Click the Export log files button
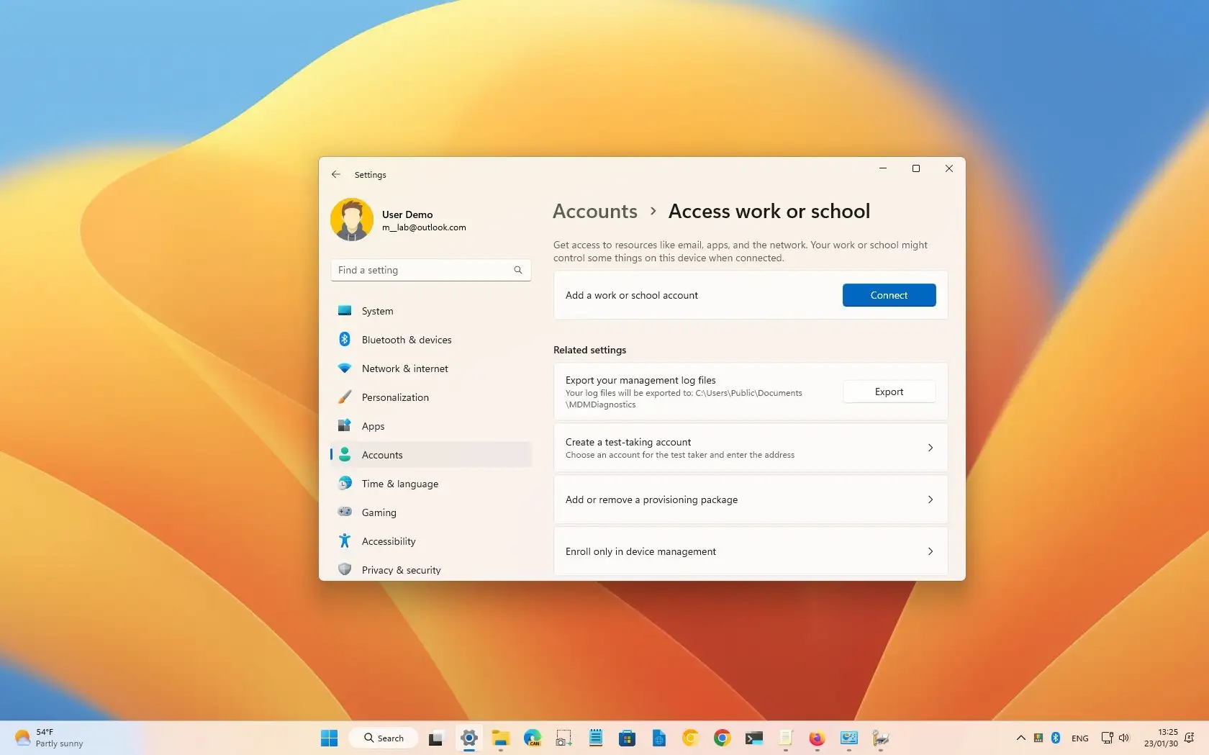This screenshot has width=1209, height=755. click(889, 392)
